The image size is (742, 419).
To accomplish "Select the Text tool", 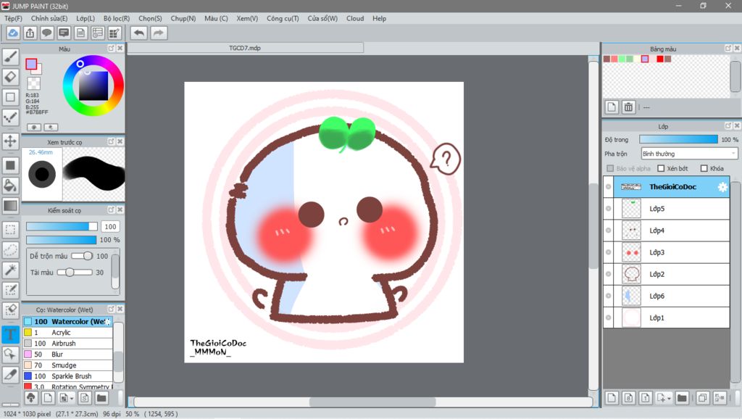I will [10, 334].
